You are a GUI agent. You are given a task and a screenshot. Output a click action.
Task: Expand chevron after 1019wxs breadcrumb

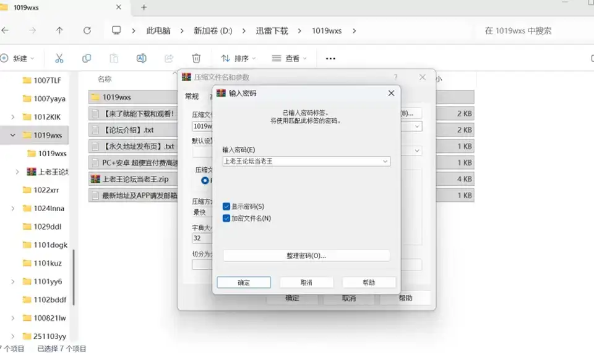pyautogui.click(x=354, y=31)
